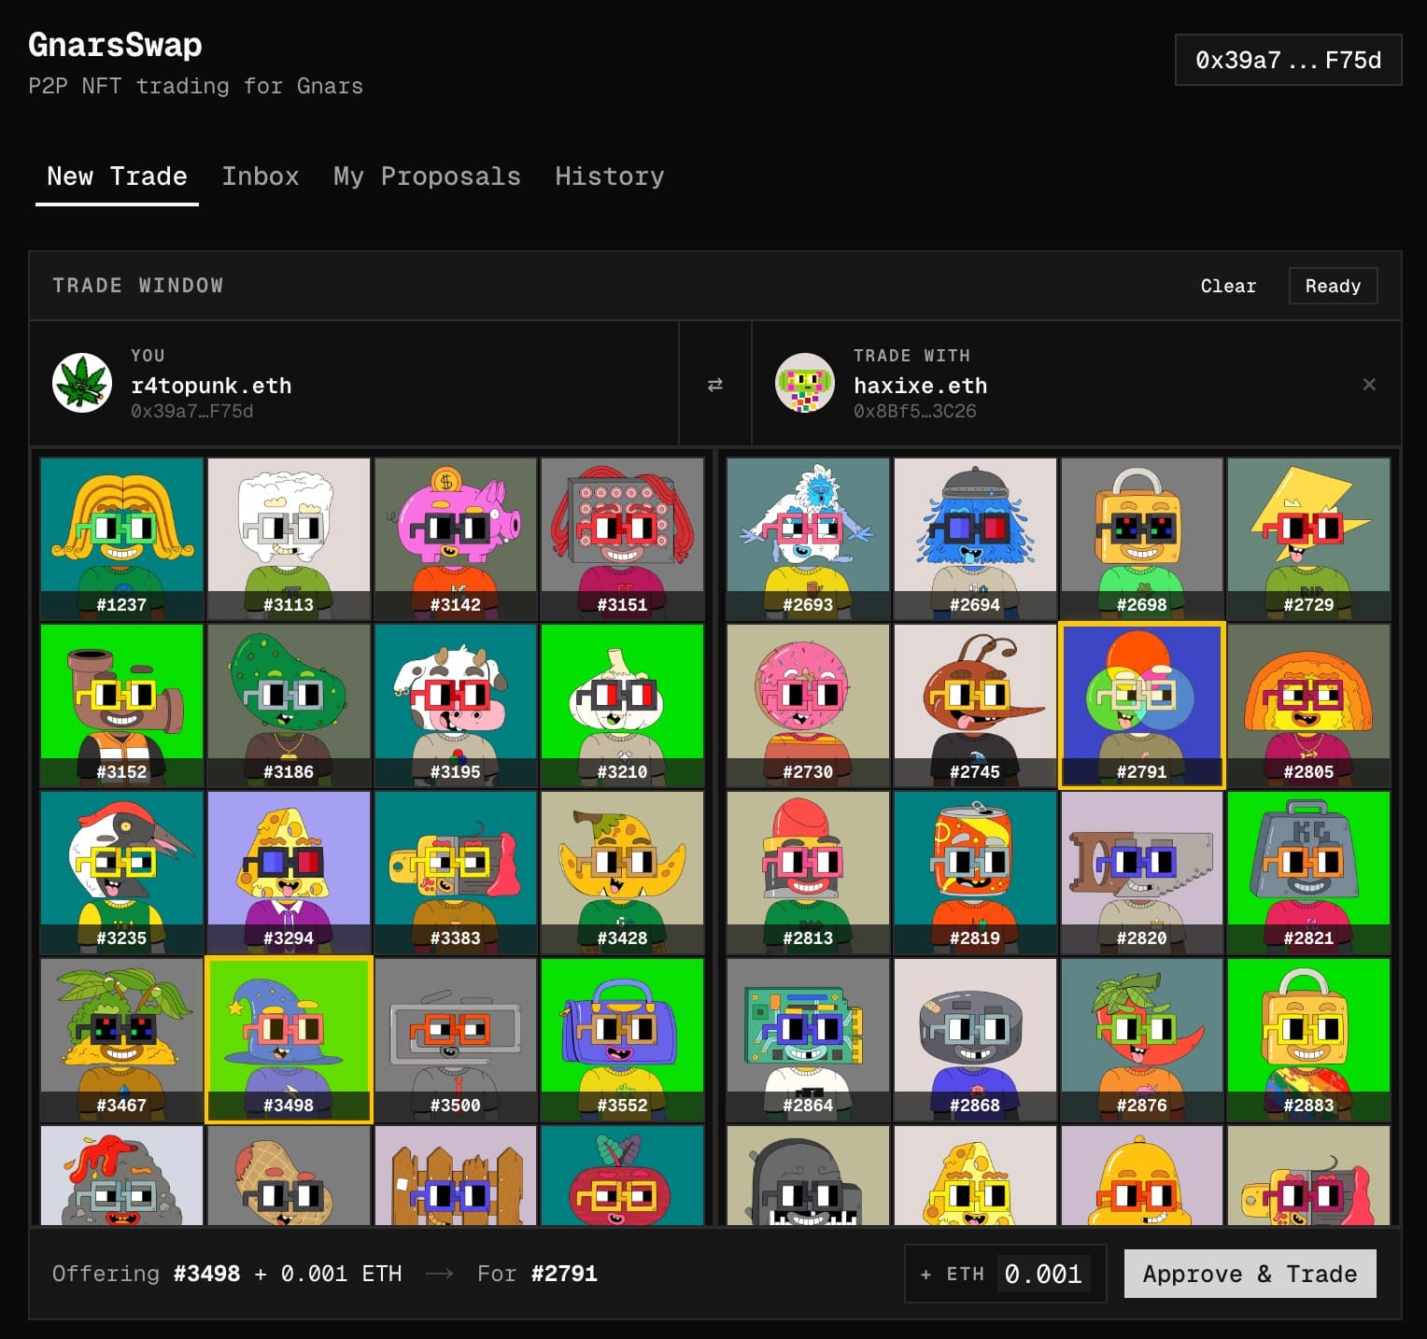1427x1339 pixels.
Task: Click the swap direction arrows icon
Action: tap(715, 384)
